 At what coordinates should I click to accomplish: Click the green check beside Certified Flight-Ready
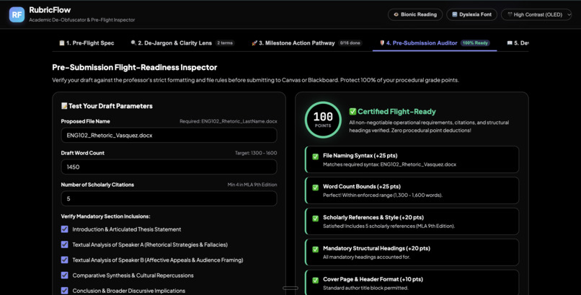click(352, 112)
